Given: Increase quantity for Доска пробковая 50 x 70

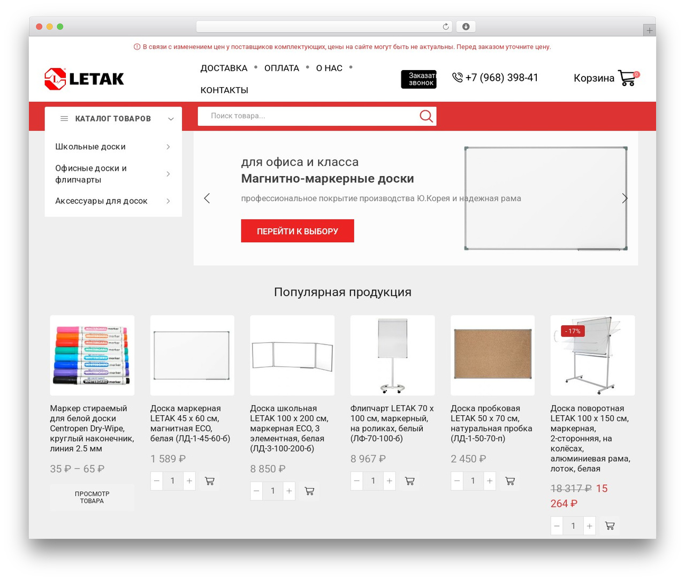Looking at the screenshot, I should 490,481.
